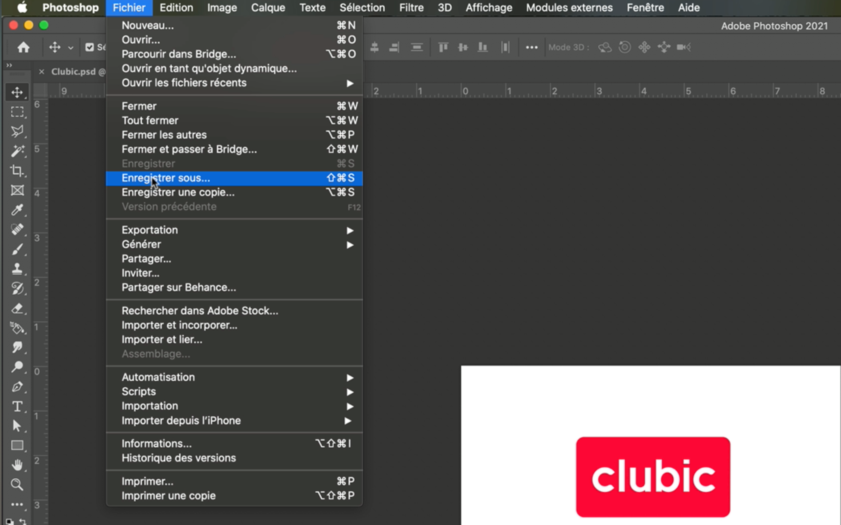The image size is (841, 525).
Task: Select the Eraser tool
Action: point(17,308)
